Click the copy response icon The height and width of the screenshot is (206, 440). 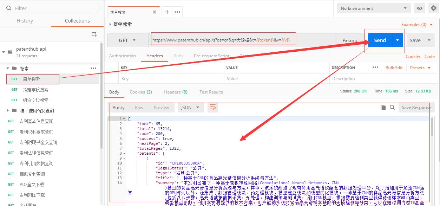click(383, 107)
